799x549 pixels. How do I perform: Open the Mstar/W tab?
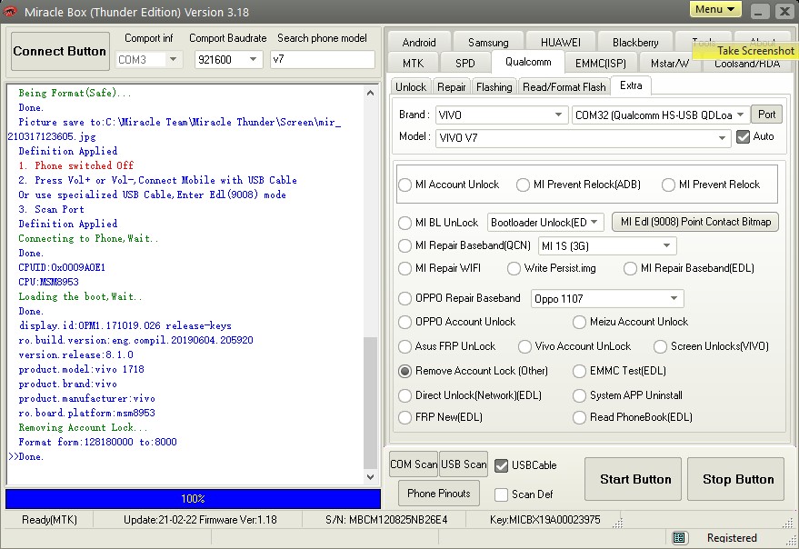tap(670, 64)
